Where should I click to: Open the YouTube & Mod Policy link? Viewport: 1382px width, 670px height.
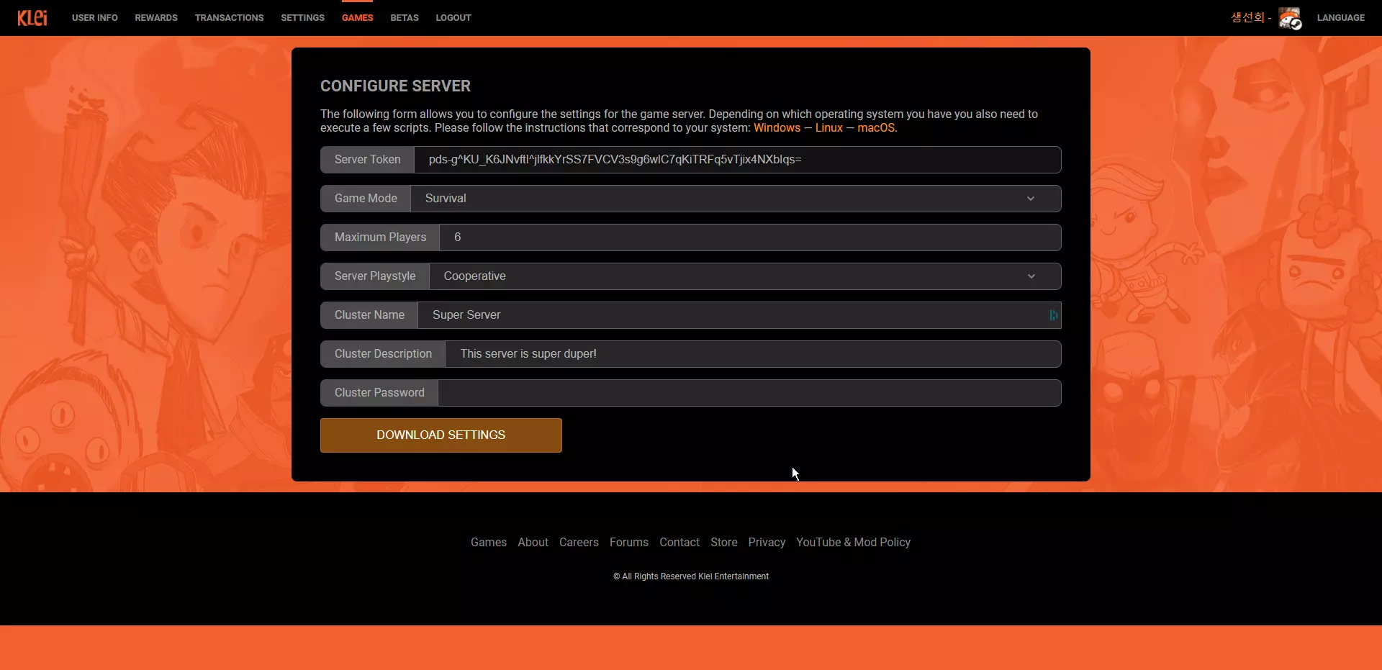point(854,543)
